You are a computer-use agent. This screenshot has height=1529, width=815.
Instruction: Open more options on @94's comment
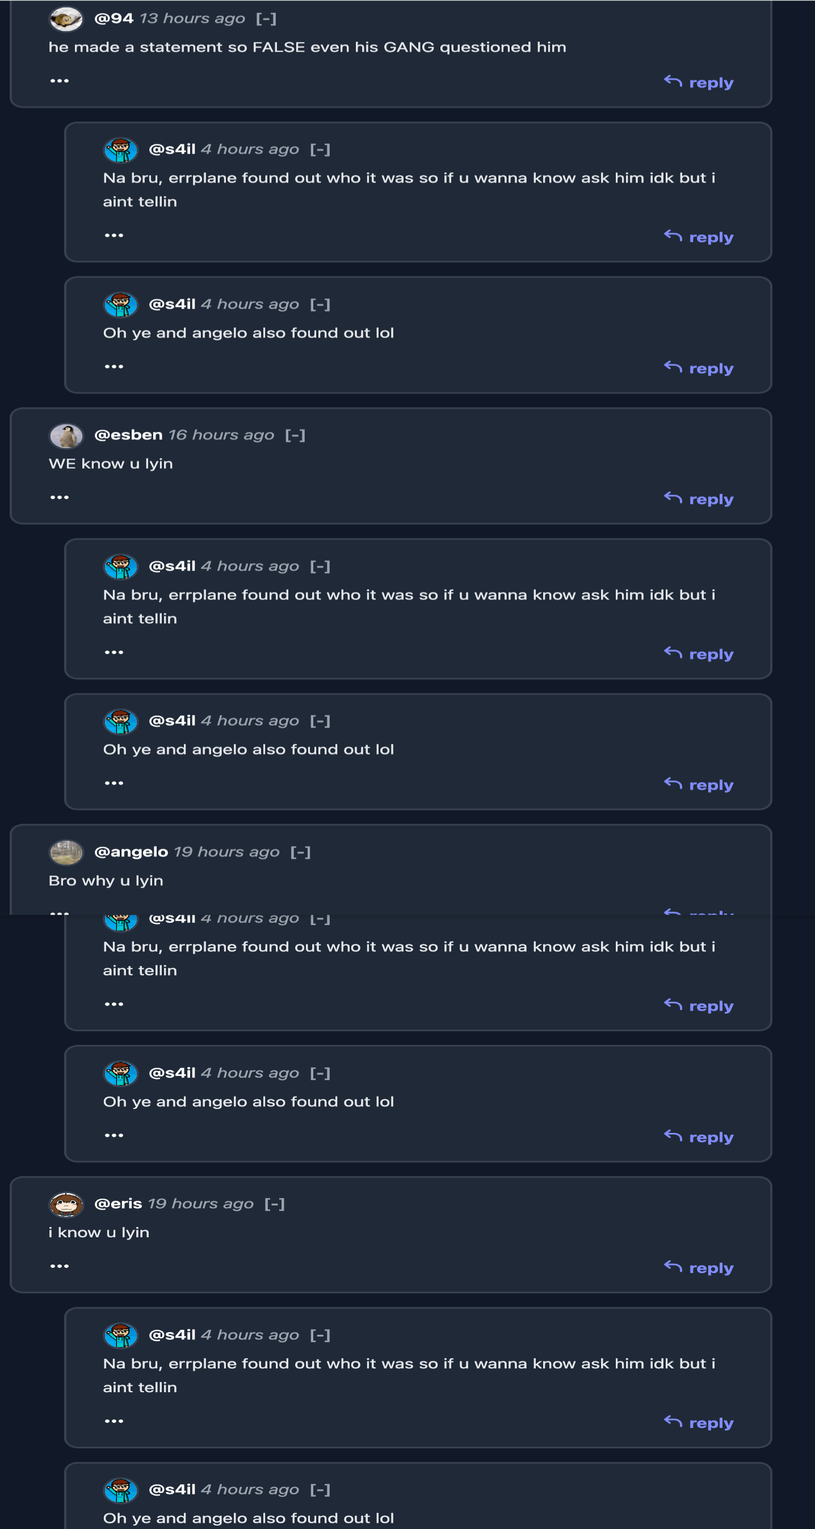coord(60,81)
